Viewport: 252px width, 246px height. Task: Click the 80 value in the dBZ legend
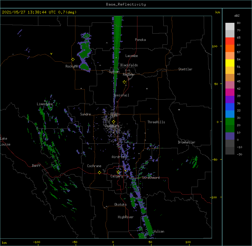pos(239,23)
